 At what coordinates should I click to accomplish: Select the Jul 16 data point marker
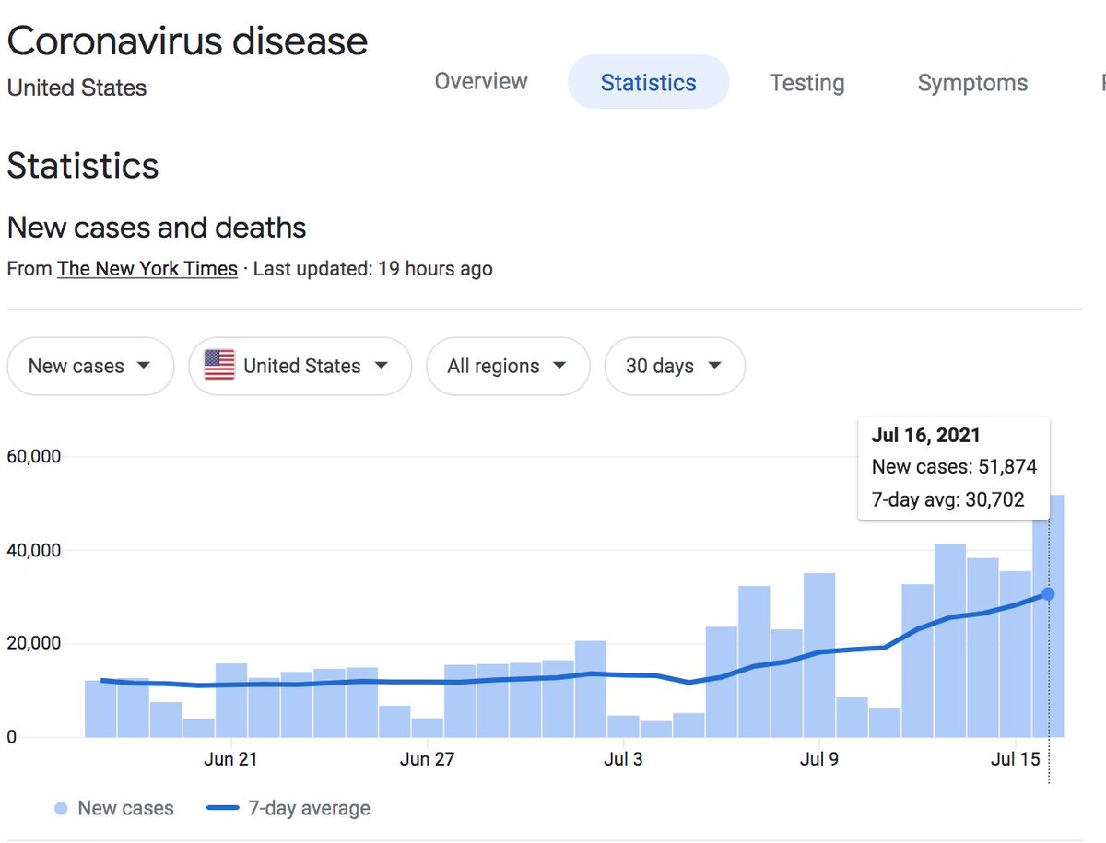pyautogui.click(x=1048, y=594)
